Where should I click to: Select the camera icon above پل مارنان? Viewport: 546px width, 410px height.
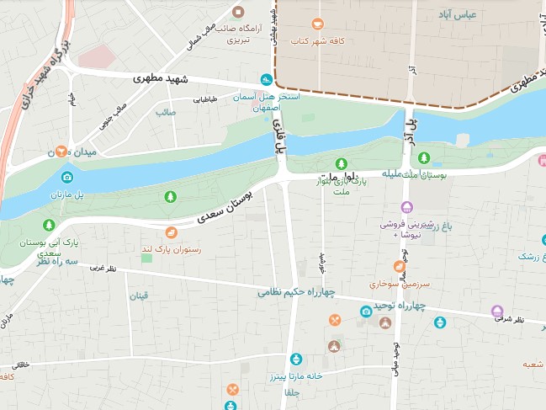[66, 178]
